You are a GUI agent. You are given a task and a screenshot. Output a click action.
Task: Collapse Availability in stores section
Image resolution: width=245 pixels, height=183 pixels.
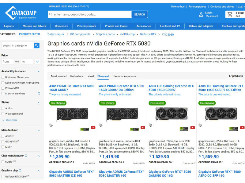coord(39,72)
